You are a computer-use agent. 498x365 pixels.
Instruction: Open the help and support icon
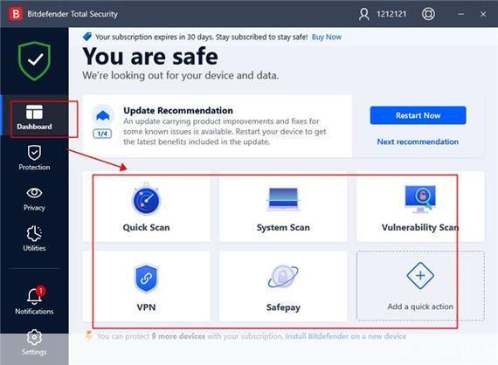pos(428,14)
